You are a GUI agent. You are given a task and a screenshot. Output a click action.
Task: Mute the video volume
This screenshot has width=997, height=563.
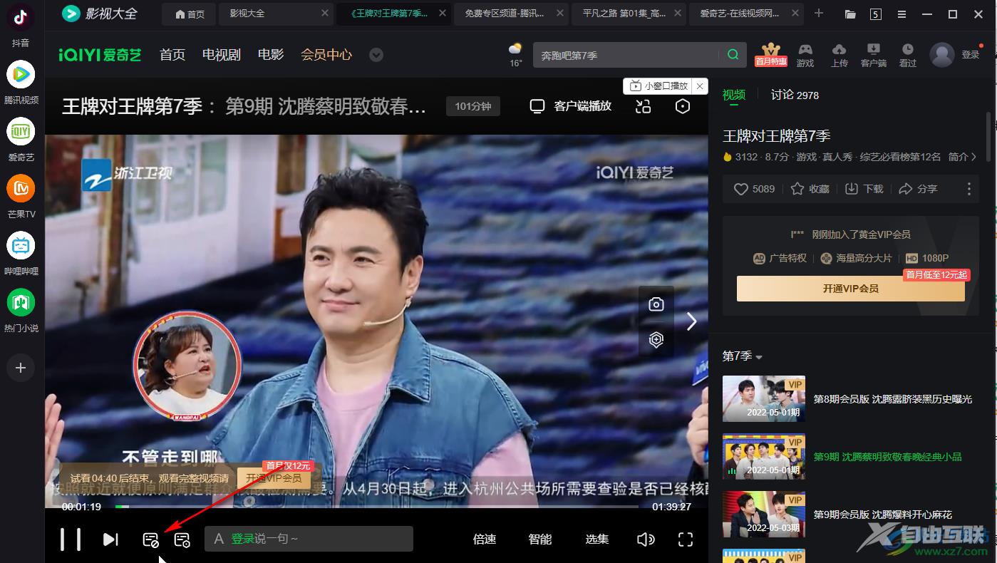coord(646,539)
